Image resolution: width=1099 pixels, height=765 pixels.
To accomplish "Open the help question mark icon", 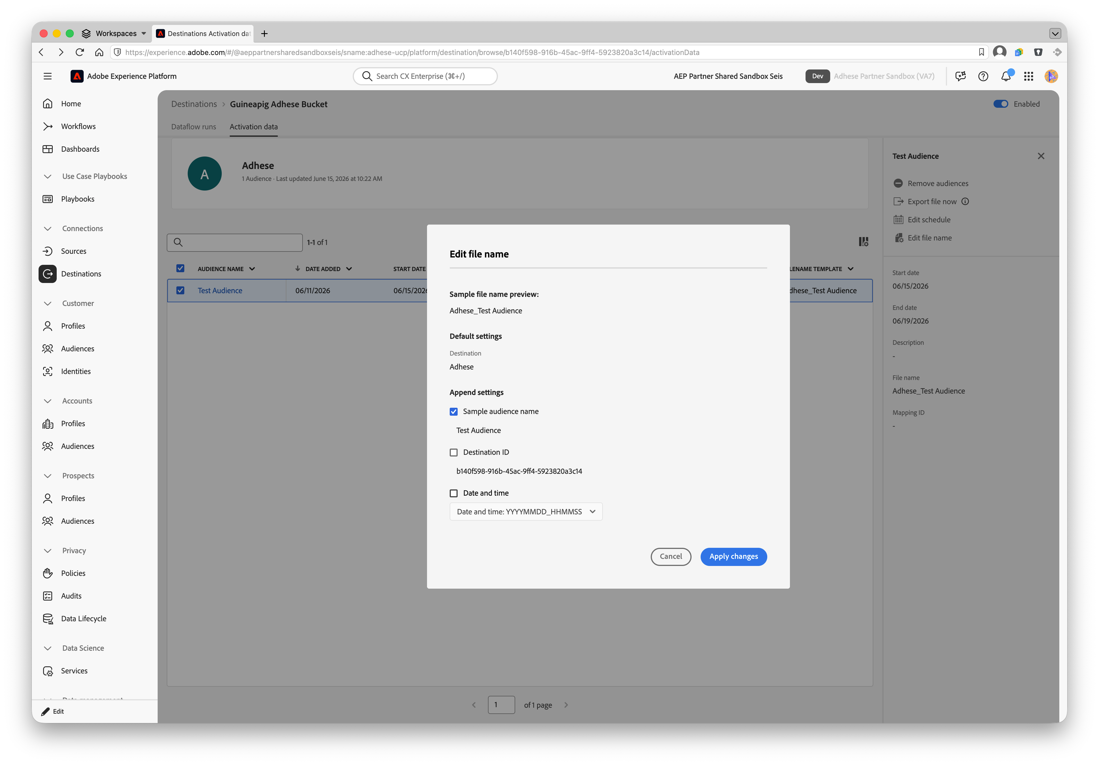I will (983, 76).
